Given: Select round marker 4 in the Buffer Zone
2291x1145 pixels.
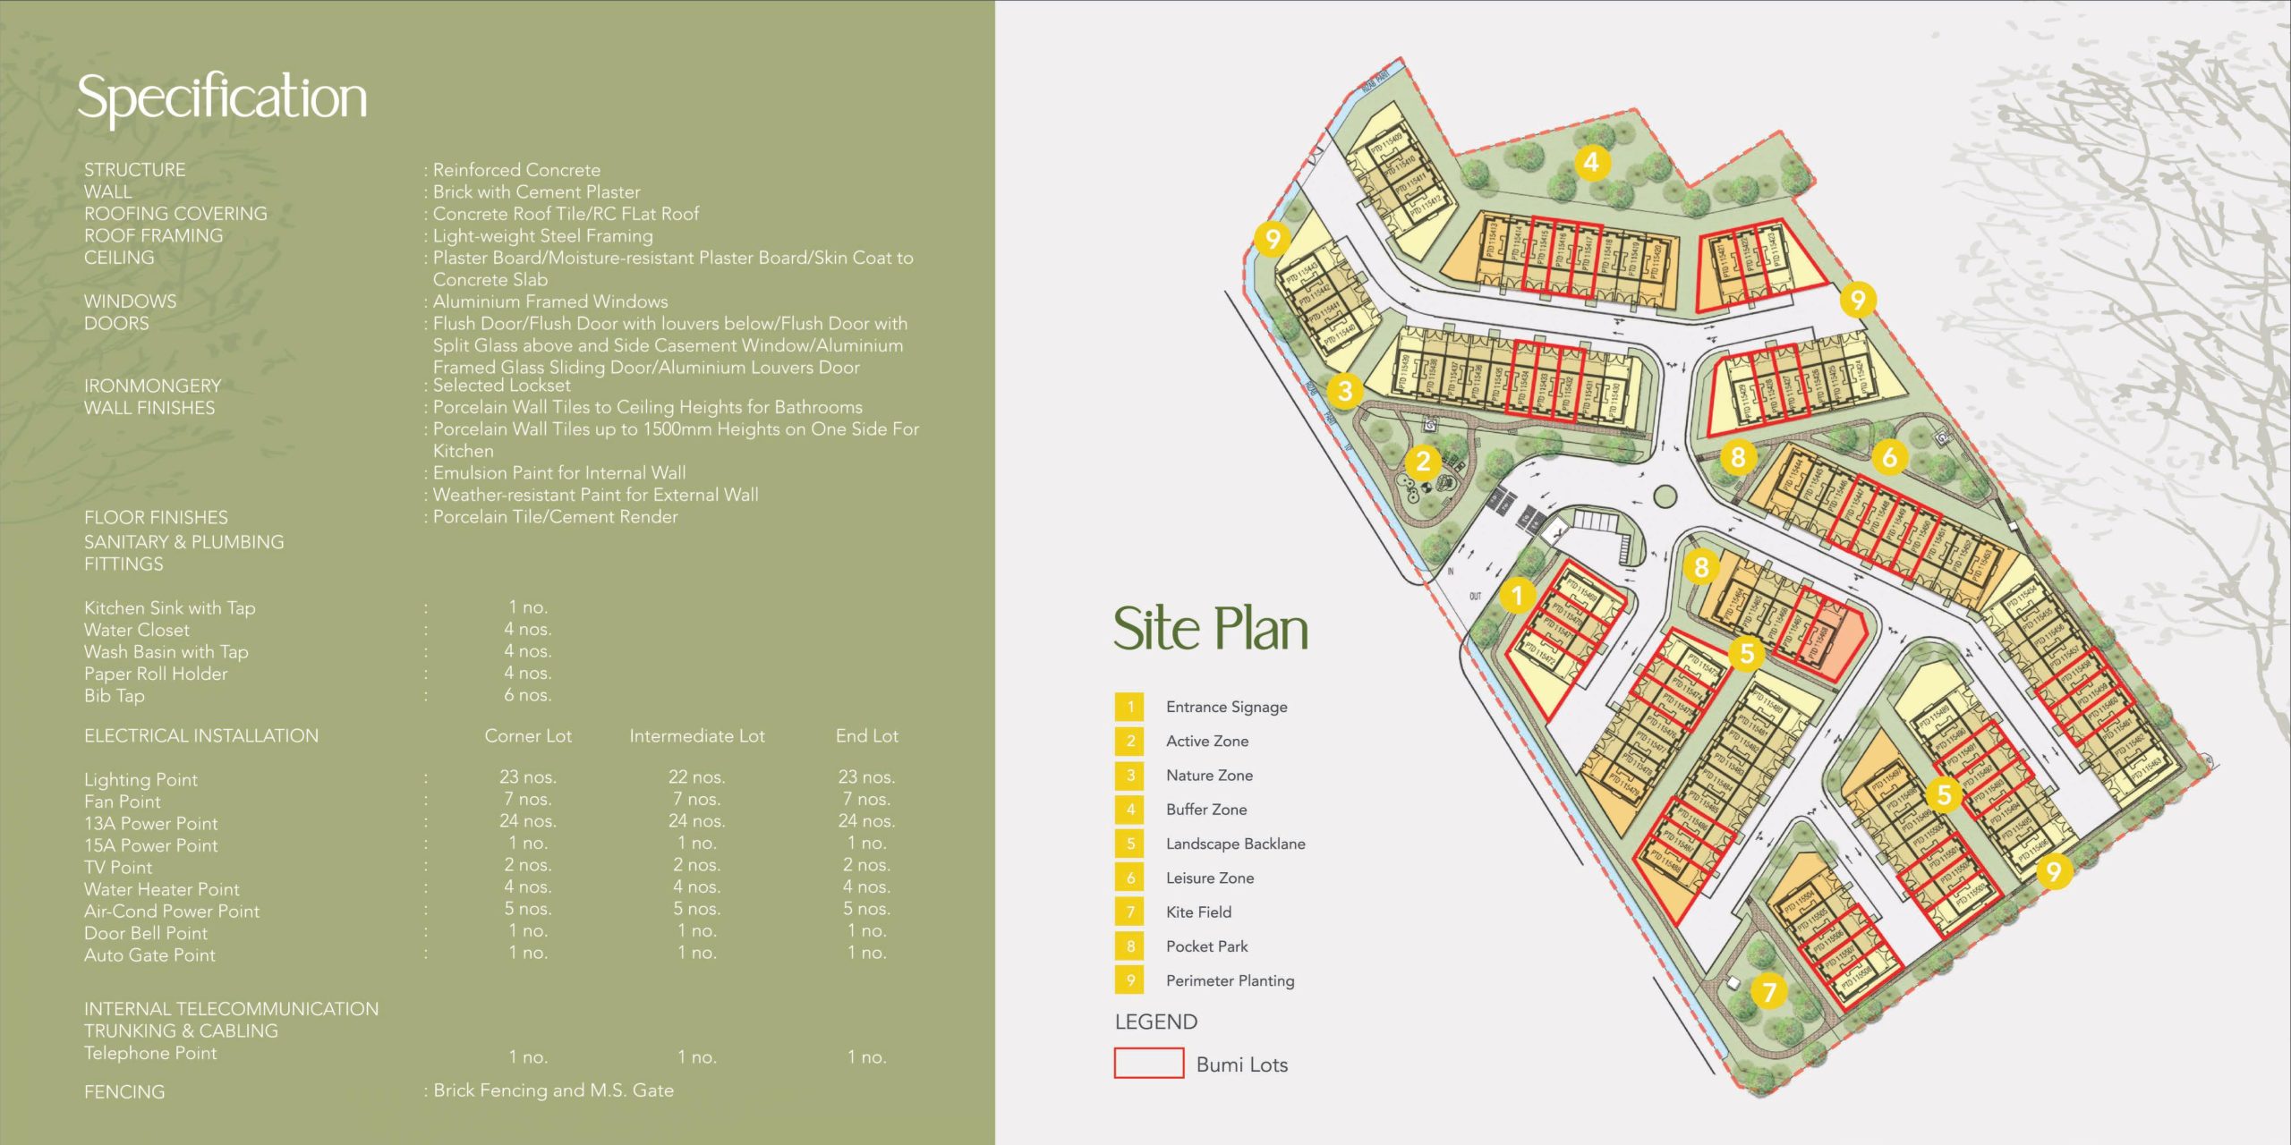Looking at the screenshot, I should (1591, 163).
